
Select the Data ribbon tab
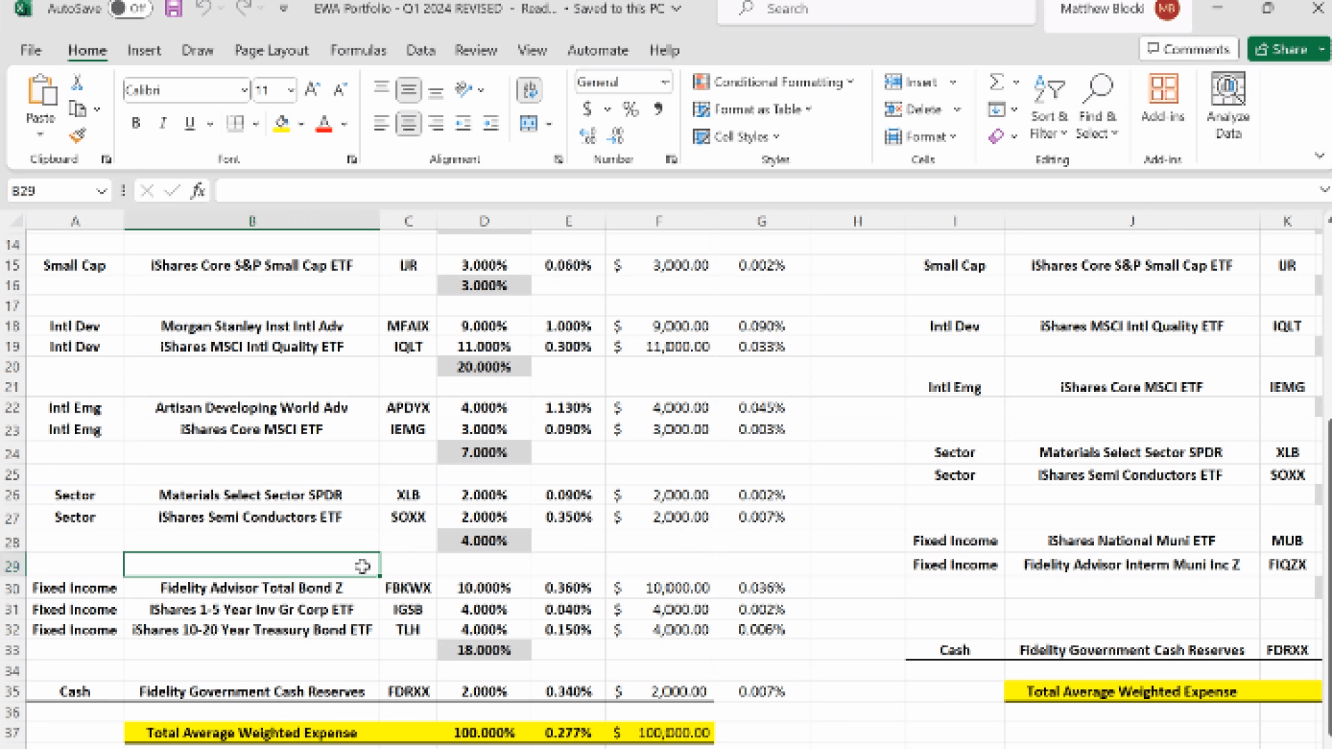pyautogui.click(x=420, y=51)
